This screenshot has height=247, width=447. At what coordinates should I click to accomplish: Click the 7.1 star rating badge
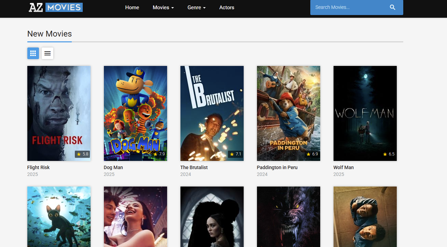click(x=235, y=154)
